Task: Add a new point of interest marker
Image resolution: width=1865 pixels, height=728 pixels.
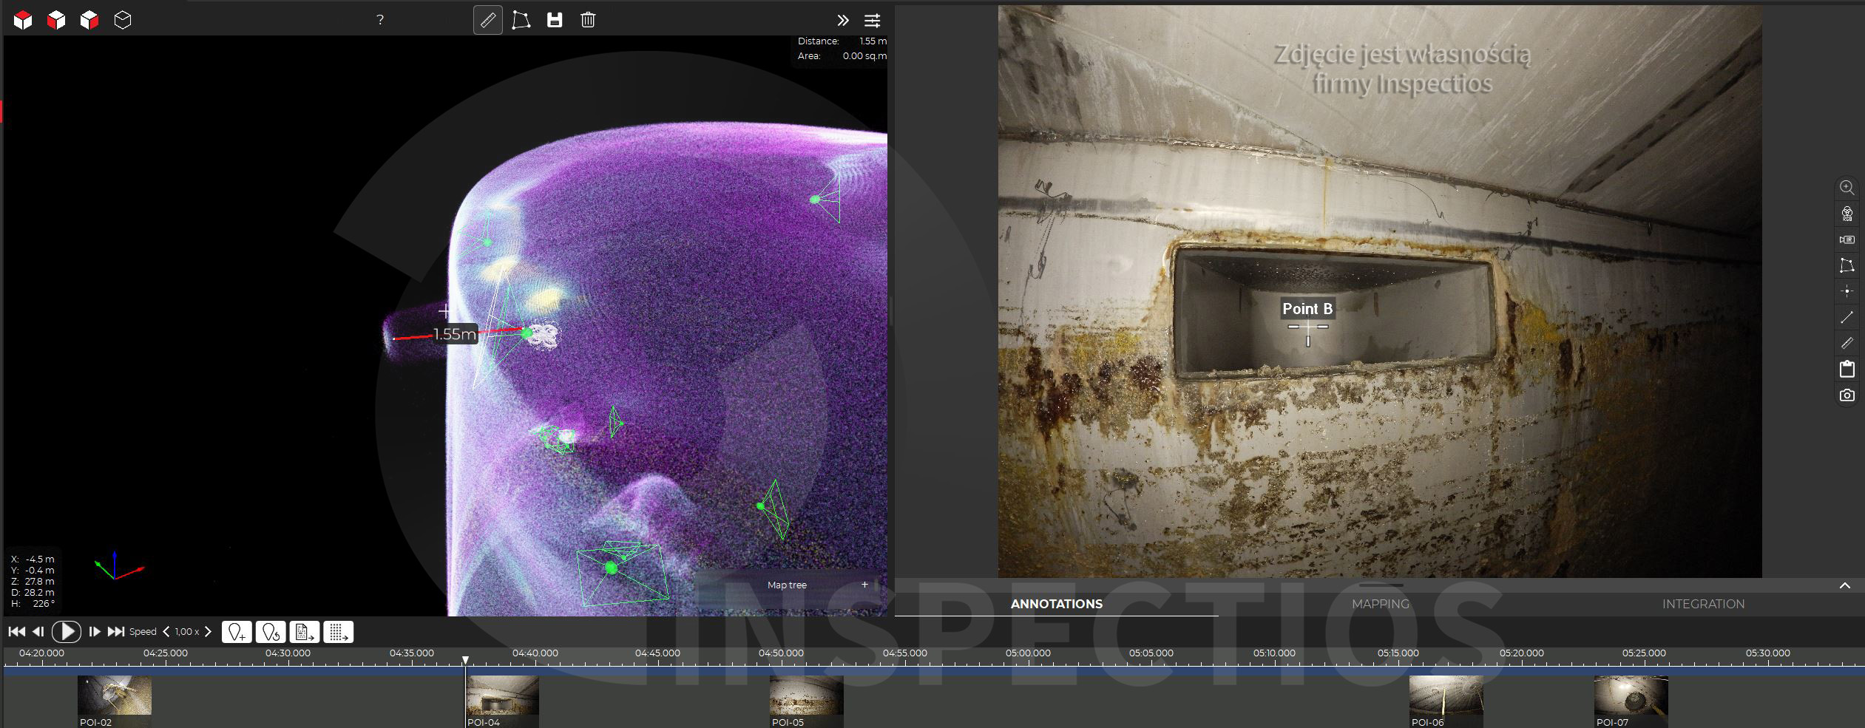Action: [x=237, y=632]
